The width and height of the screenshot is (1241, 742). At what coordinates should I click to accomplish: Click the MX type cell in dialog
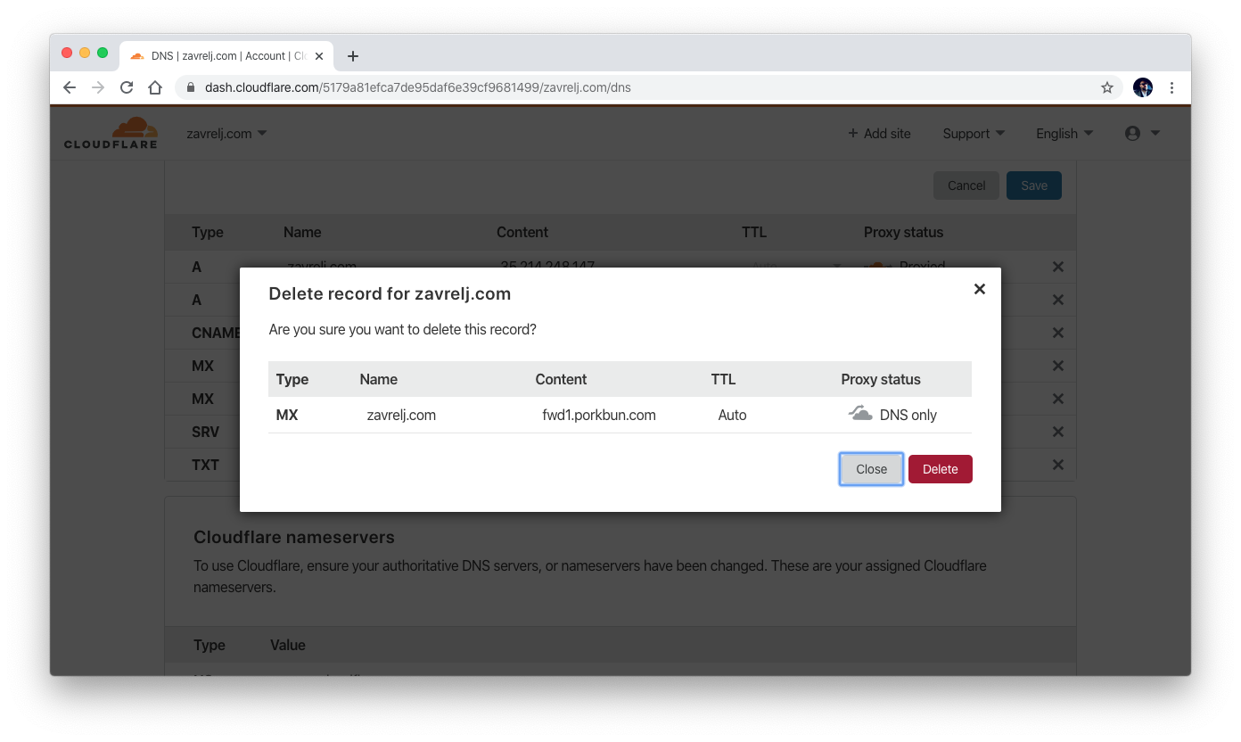287,415
